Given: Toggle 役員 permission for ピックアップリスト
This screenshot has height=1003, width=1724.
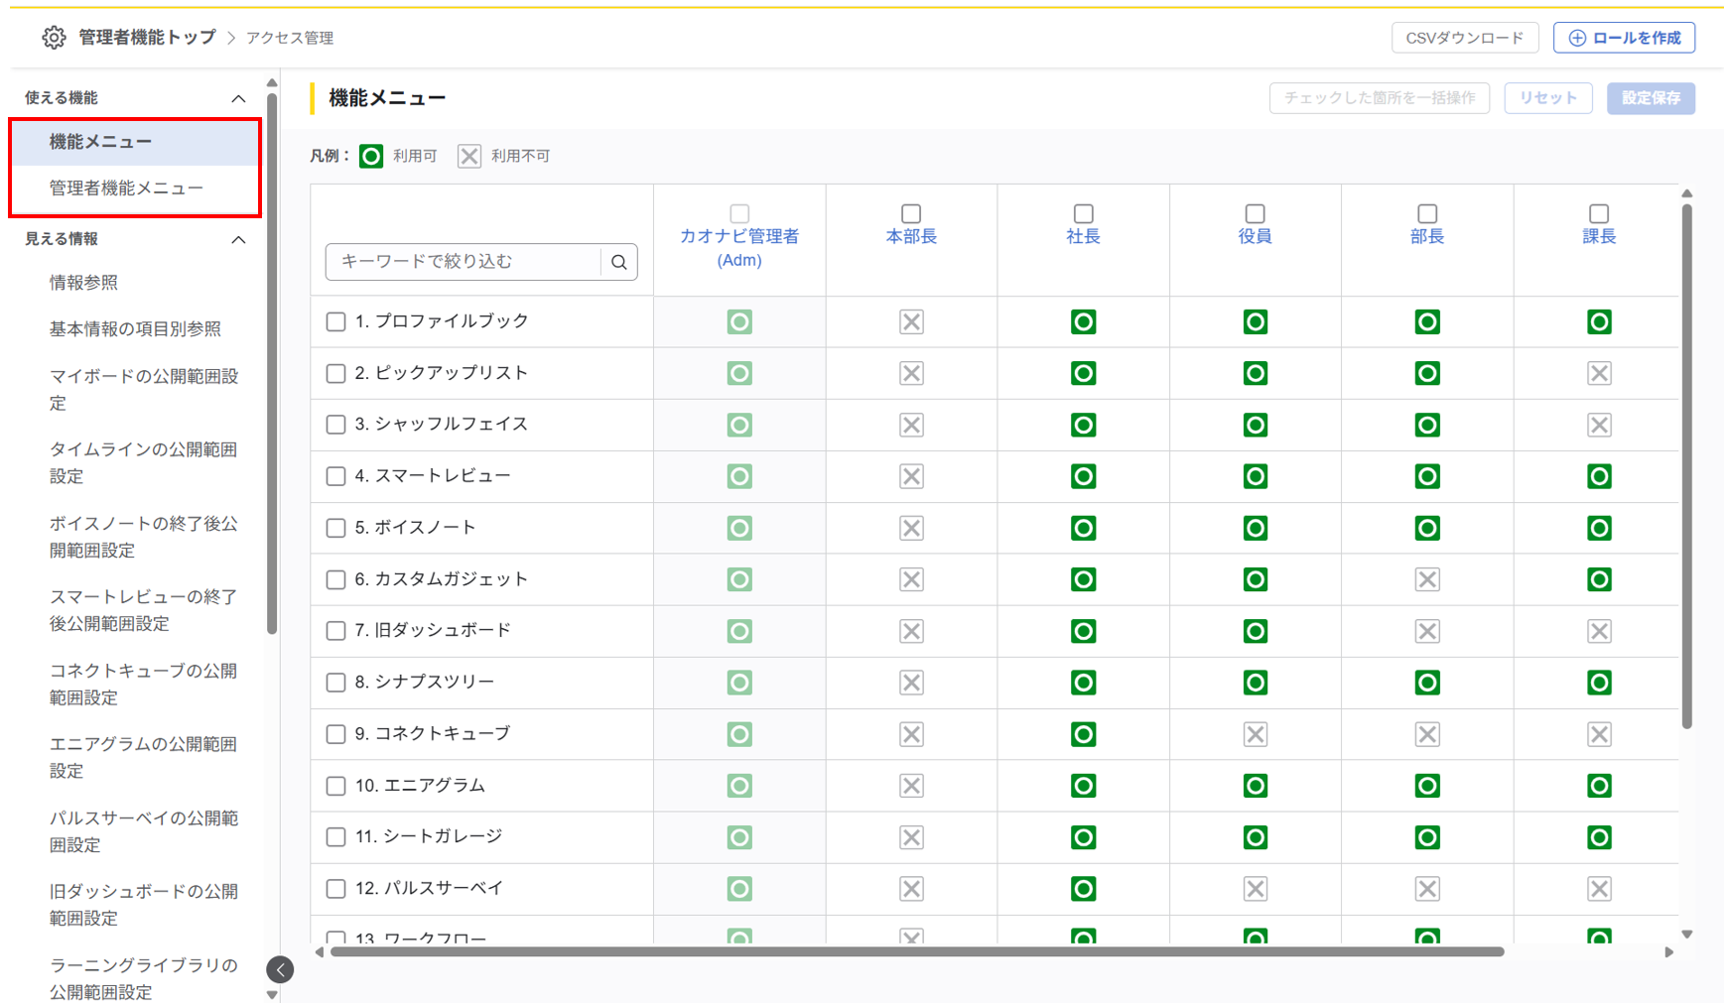Looking at the screenshot, I should pos(1256,373).
